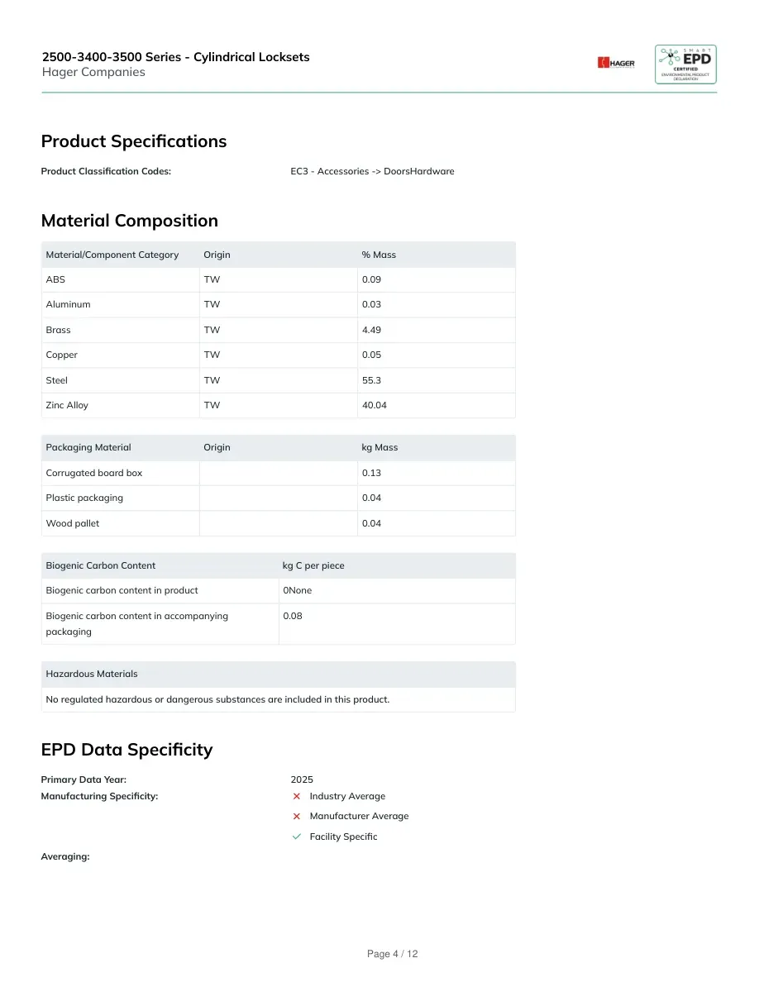Select the Manufacturer Average option label
Image resolution: width=759 pixels, height=982 pixels.
[x=359, y=816]
